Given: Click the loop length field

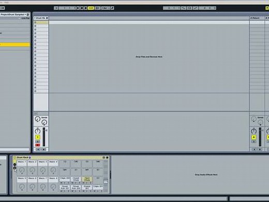Looking at the screenshot, I should 207,8.
